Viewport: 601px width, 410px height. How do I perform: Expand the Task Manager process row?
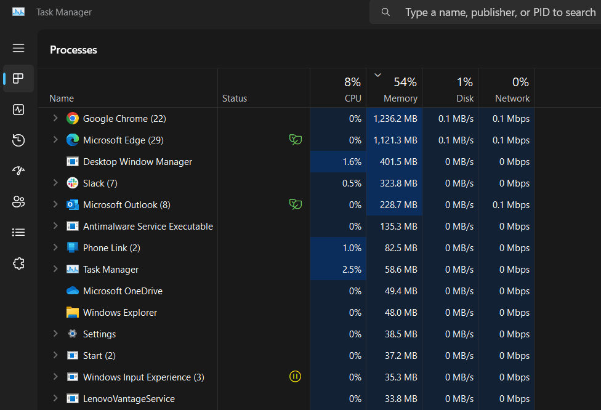(x=55, y=269)
